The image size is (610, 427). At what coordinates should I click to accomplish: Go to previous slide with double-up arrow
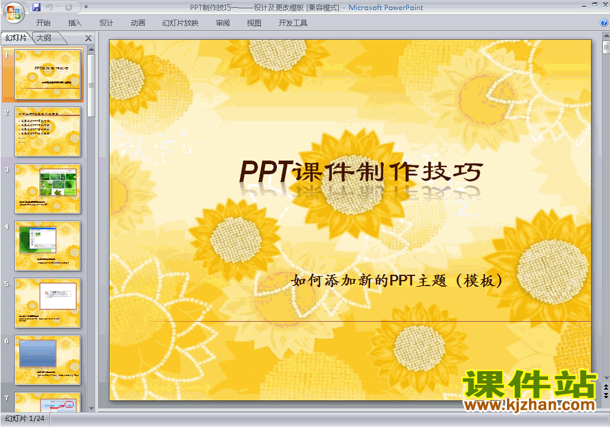[x=606, y=387]
